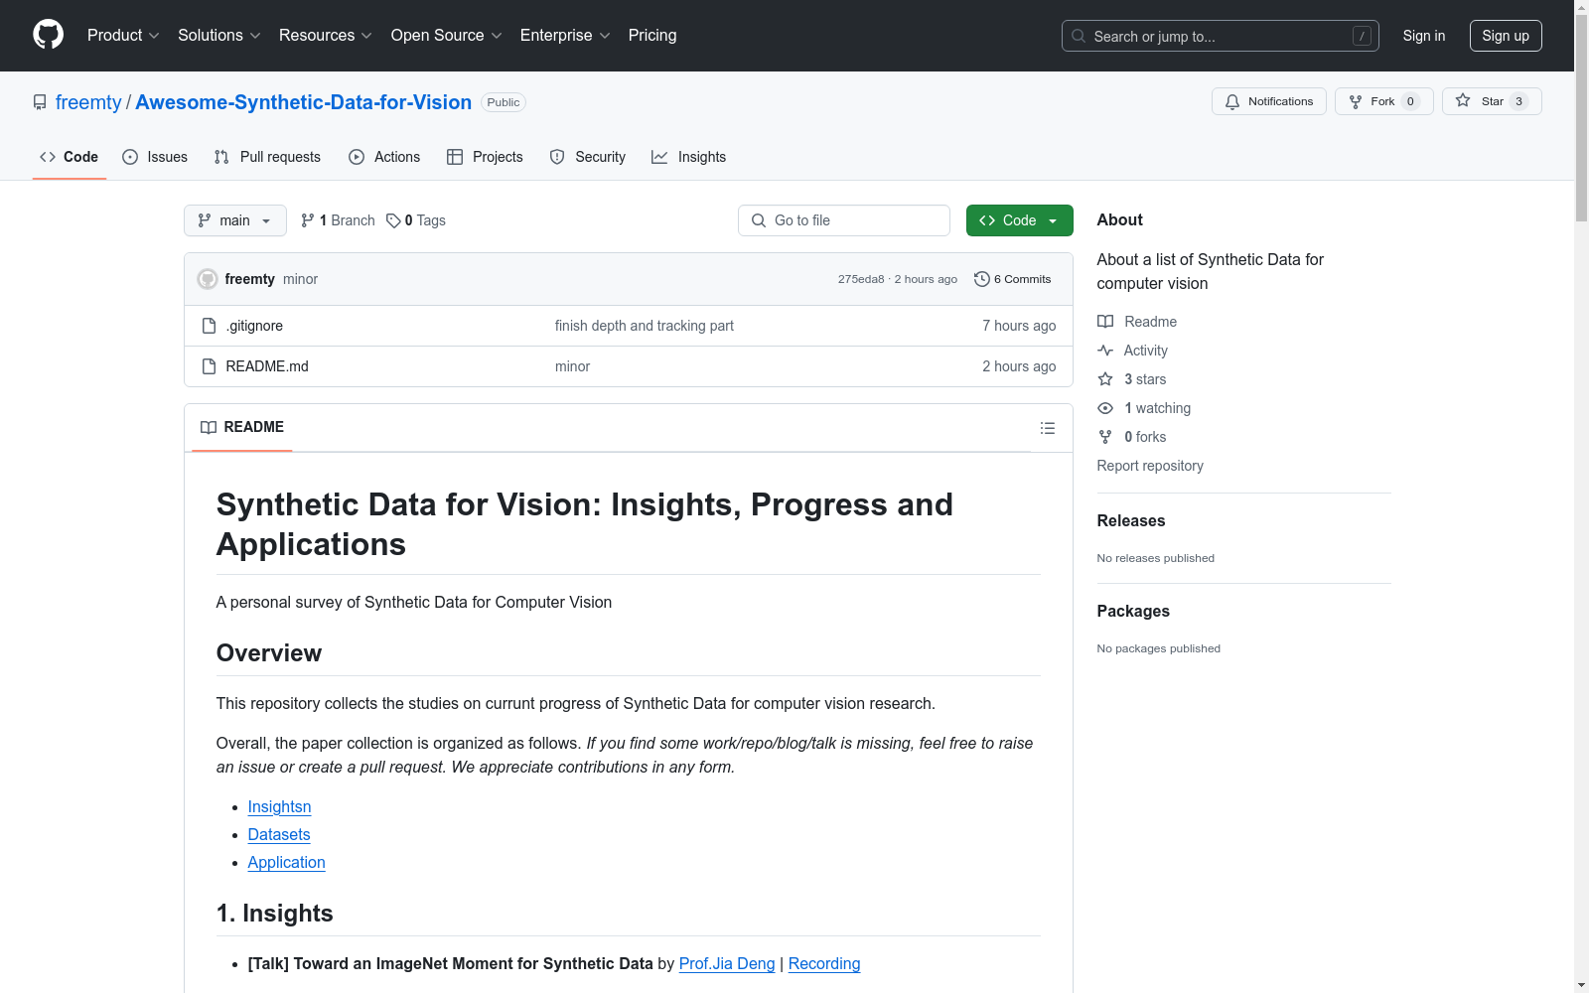Open the Projects tab

pos(485,157)
